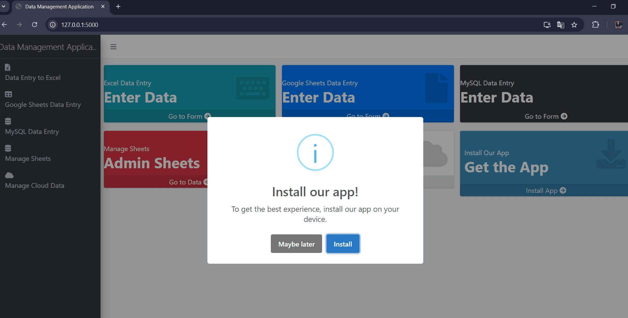
Task: Click the Enter Data heading on the MySQL card
Action: point(497,97)
